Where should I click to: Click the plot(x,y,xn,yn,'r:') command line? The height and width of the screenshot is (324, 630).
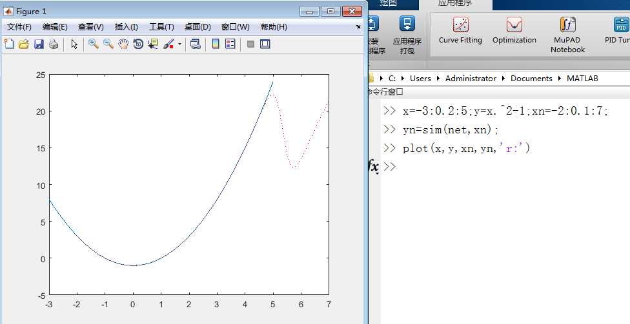(467, 148)
